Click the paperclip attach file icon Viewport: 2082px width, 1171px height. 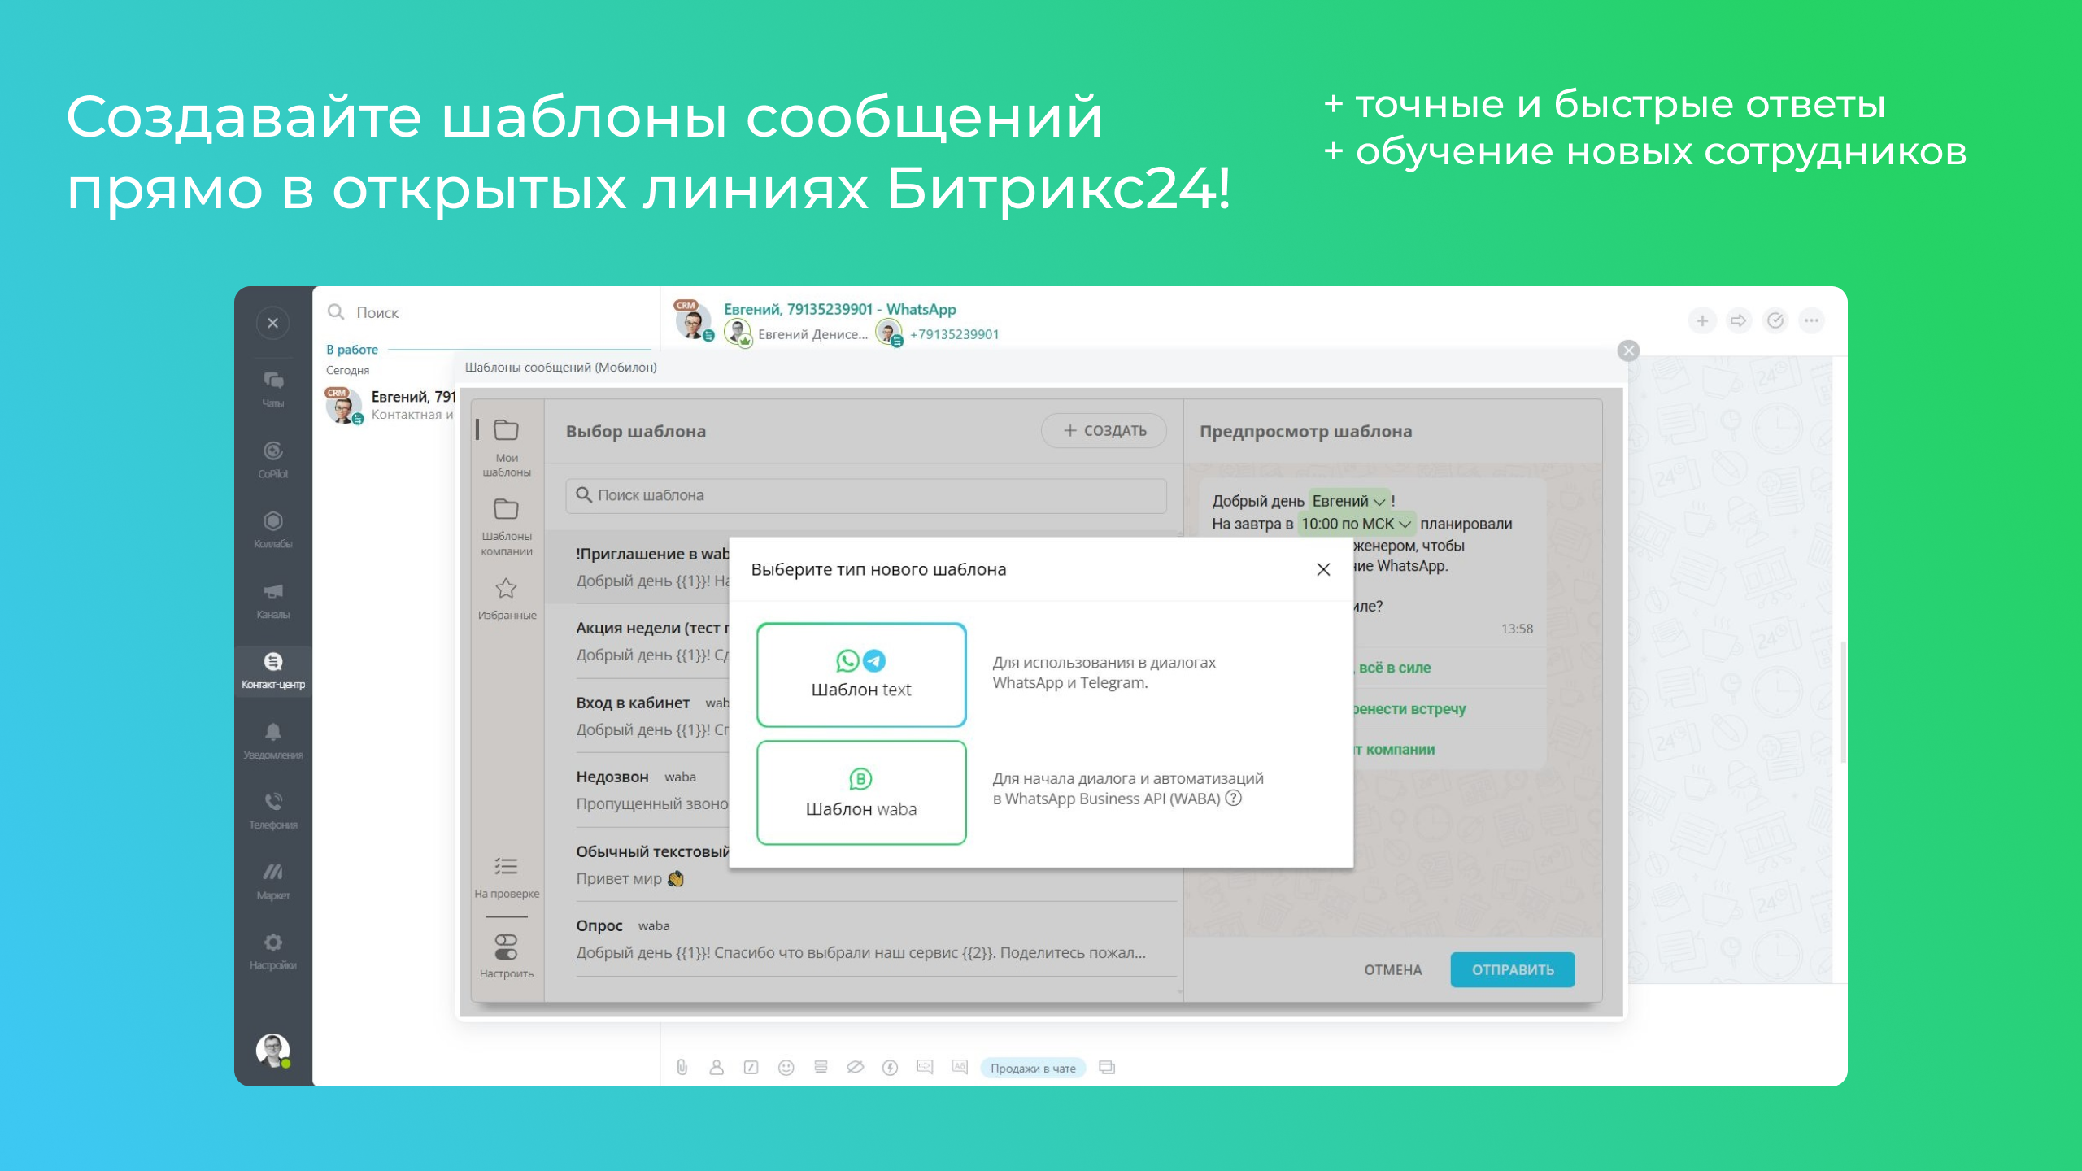click(x=682, y=1067)
